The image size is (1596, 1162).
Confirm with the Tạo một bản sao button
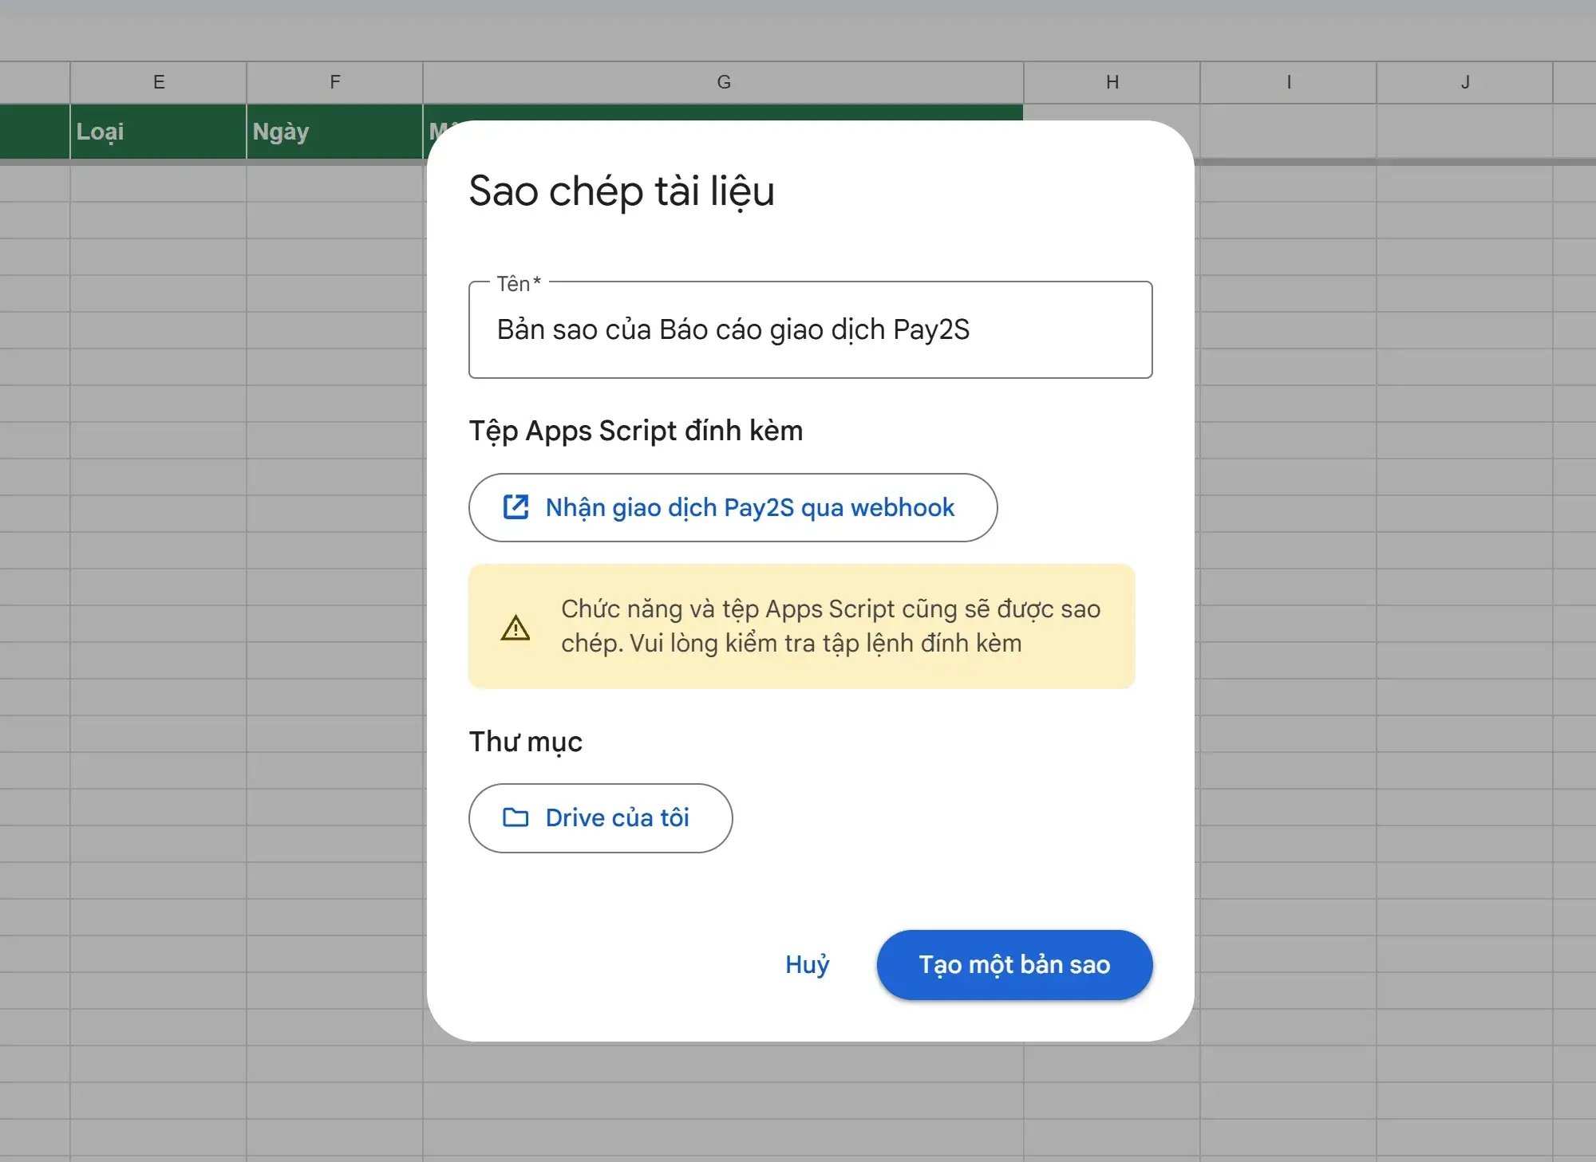click(x=1014, y=964)
